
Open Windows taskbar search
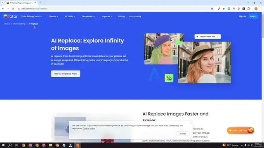click(10, 145)
